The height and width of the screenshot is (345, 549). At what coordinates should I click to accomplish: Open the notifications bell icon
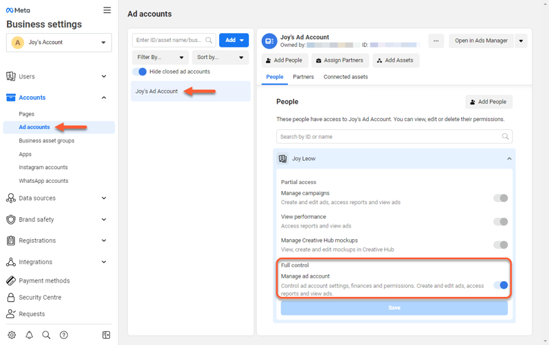29,335
